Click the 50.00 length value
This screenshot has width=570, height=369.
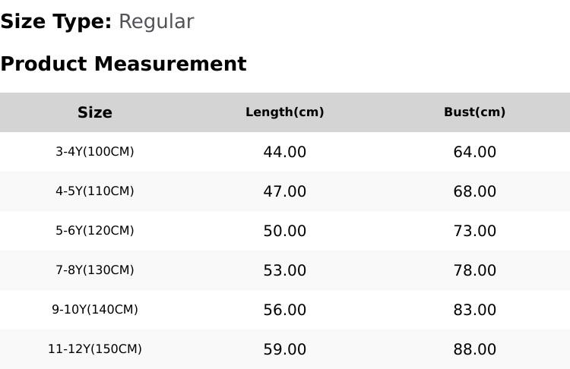tap(285, 231)
